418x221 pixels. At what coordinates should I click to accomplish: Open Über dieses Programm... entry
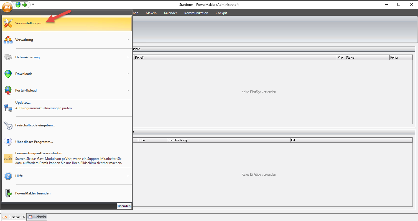pyautogui.click(x=67, y=142)
